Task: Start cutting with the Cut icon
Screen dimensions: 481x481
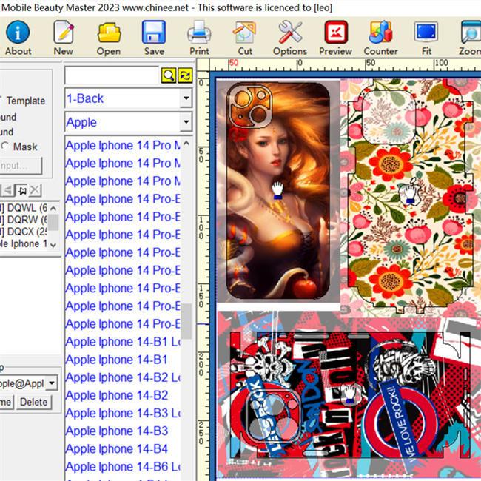Action: tap(244, 38)
